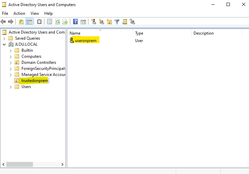Create a new user icon
The height and width of the screenshot is (174, 249).
coord(93,21)
